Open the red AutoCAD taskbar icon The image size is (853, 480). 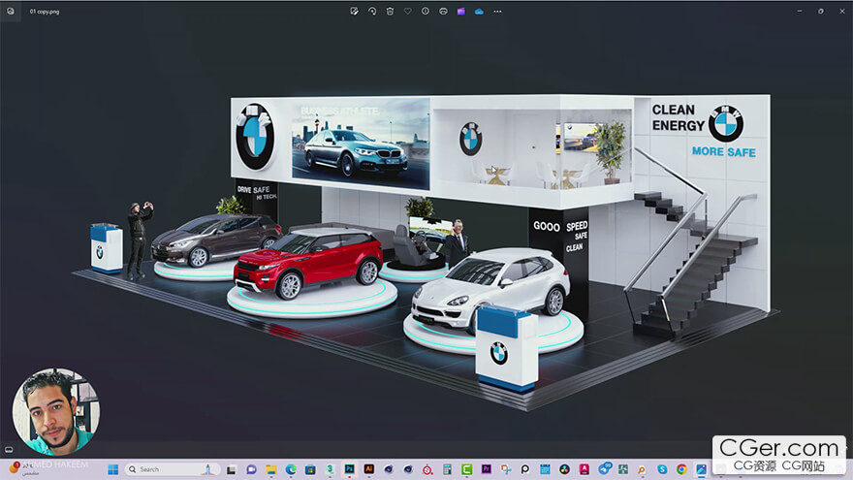(x=584, y=469)
